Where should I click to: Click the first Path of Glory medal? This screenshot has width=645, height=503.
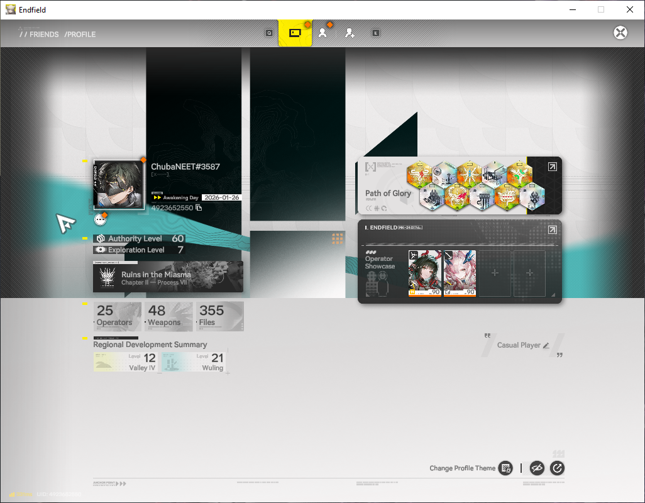[x=419, y=174]
